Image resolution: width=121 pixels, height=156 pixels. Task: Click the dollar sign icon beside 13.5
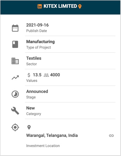click(29, 75)
